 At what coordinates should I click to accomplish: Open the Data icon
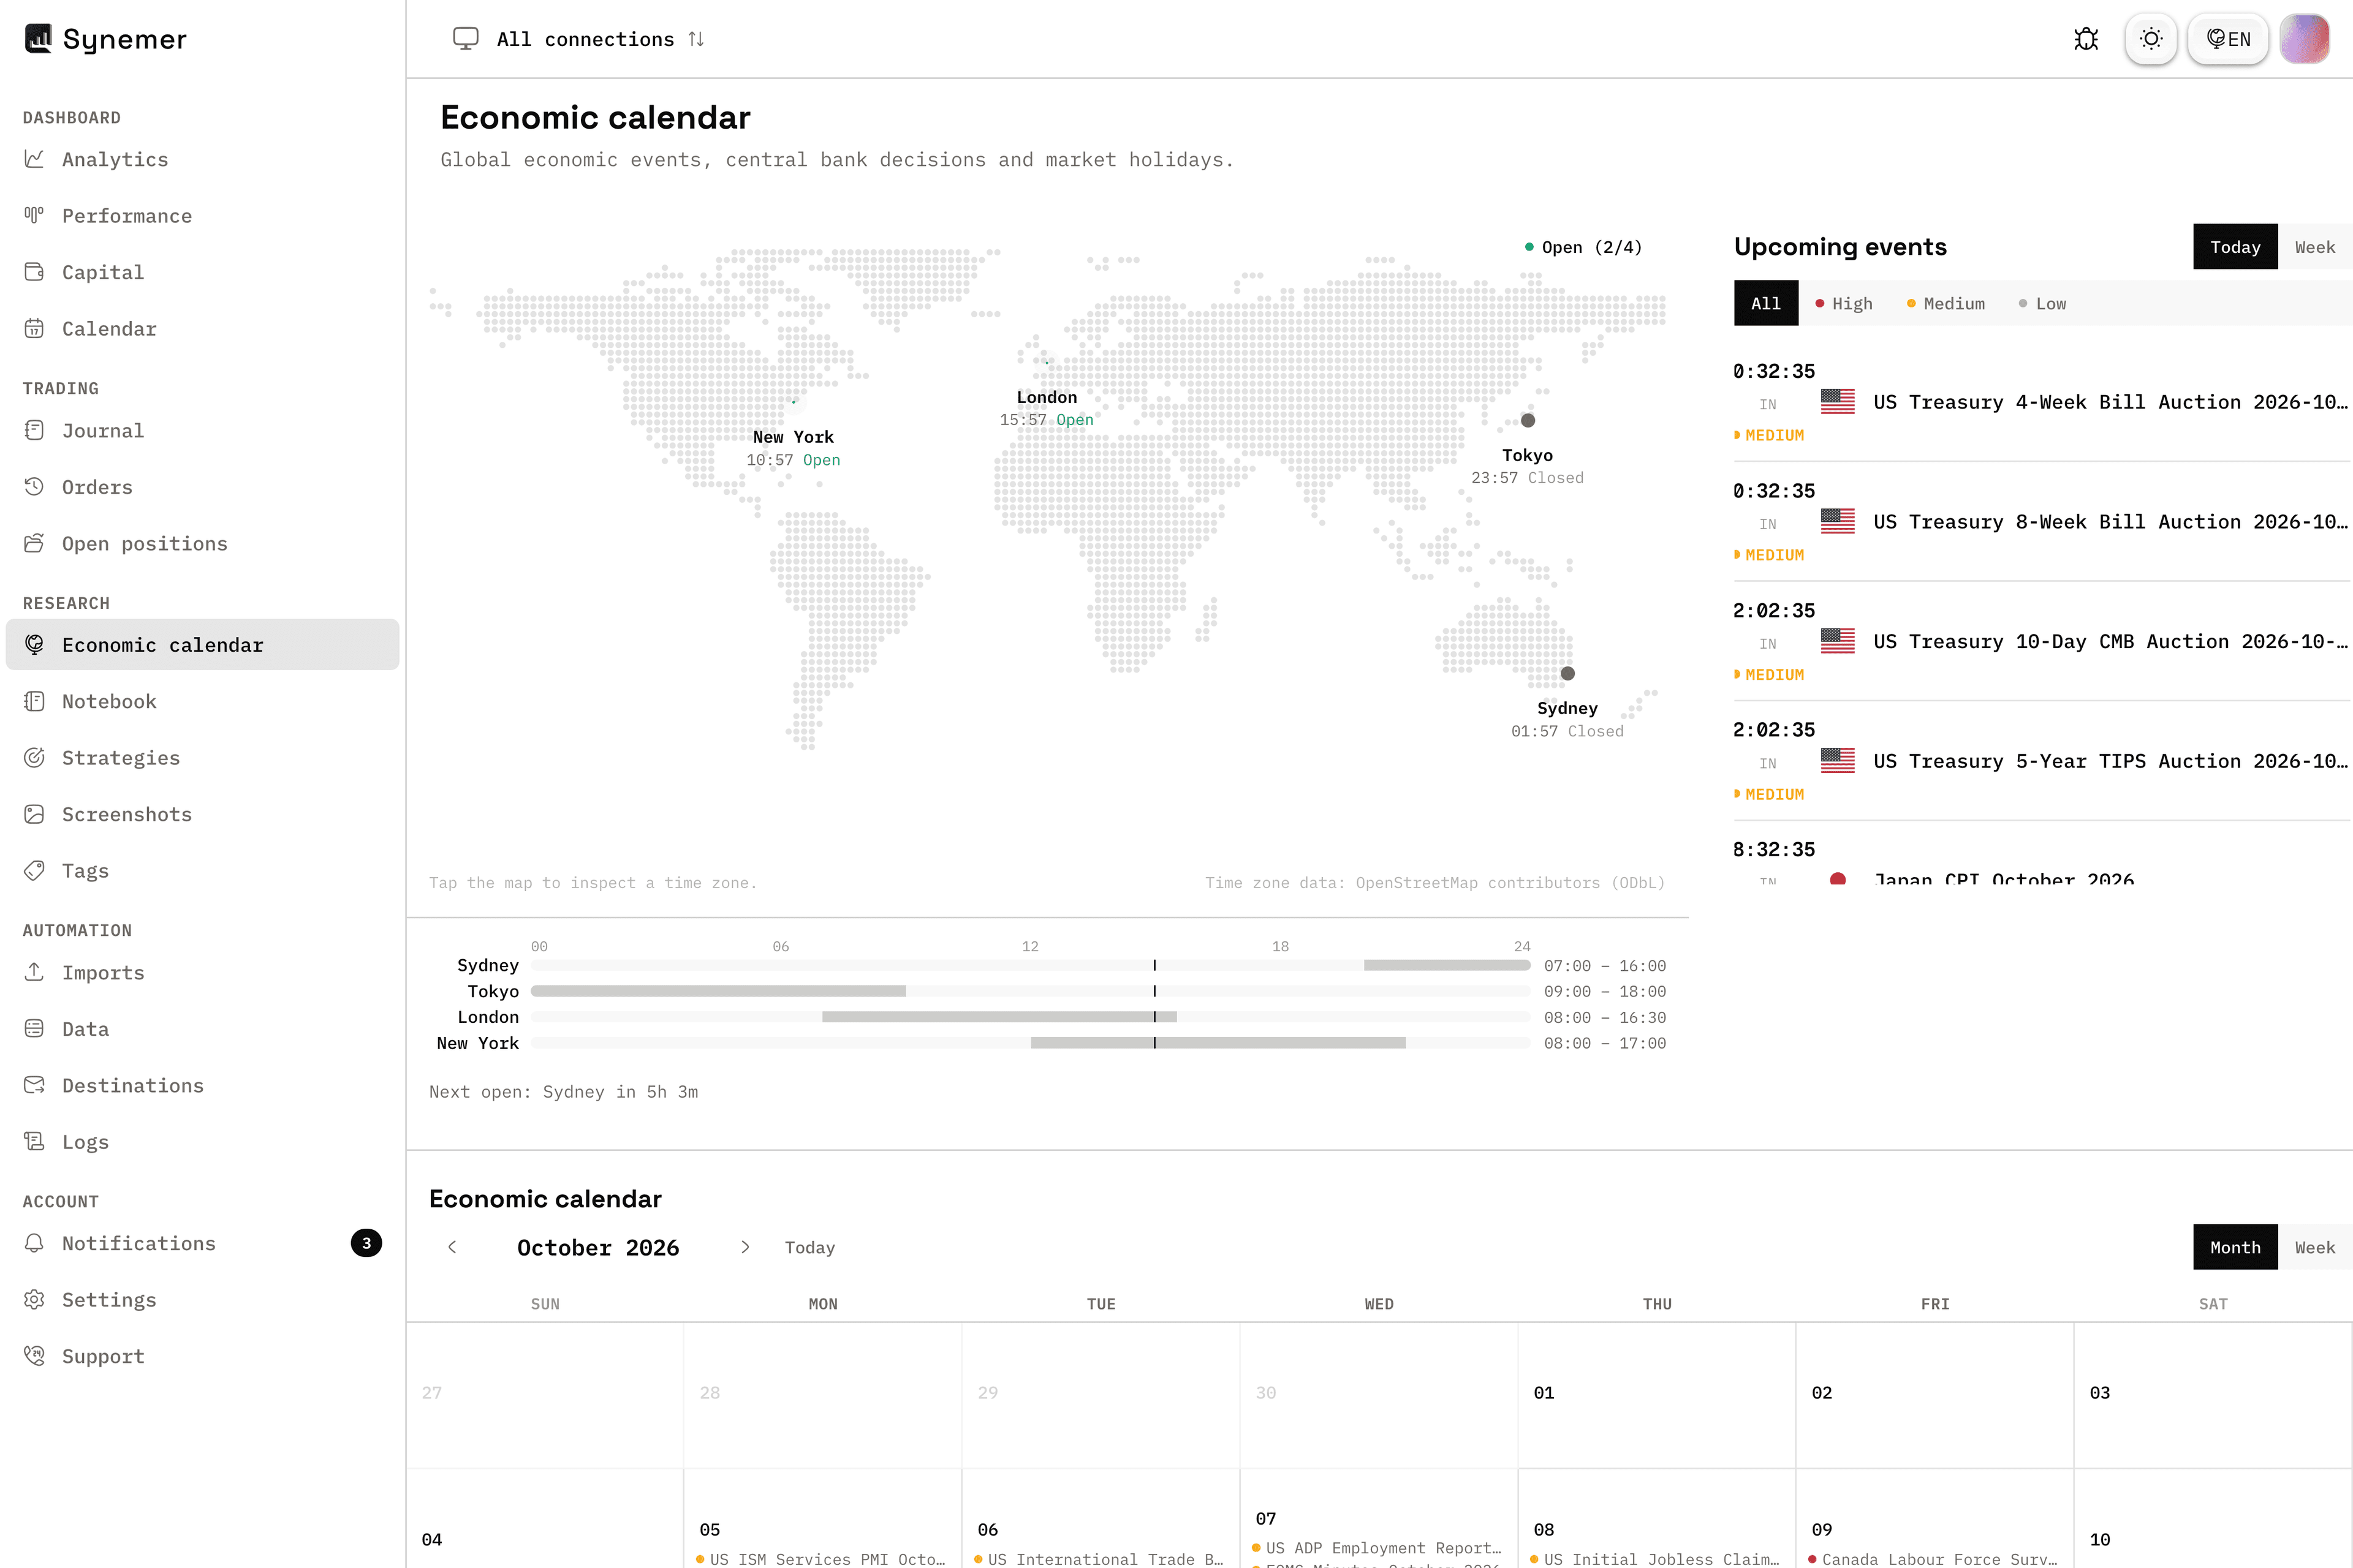tap(34, 1029)
